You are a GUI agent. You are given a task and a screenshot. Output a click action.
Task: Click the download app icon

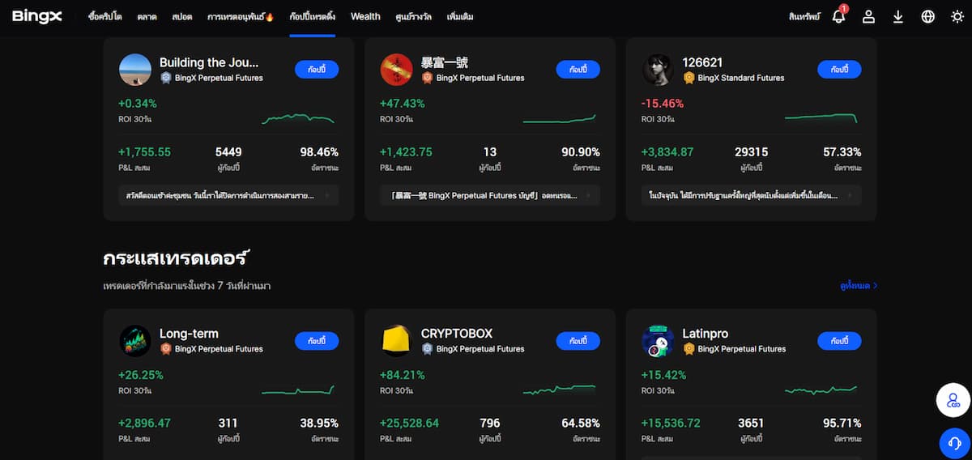[897, 16]
